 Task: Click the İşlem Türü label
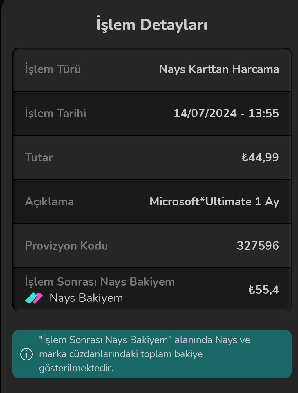click(53, 69)
